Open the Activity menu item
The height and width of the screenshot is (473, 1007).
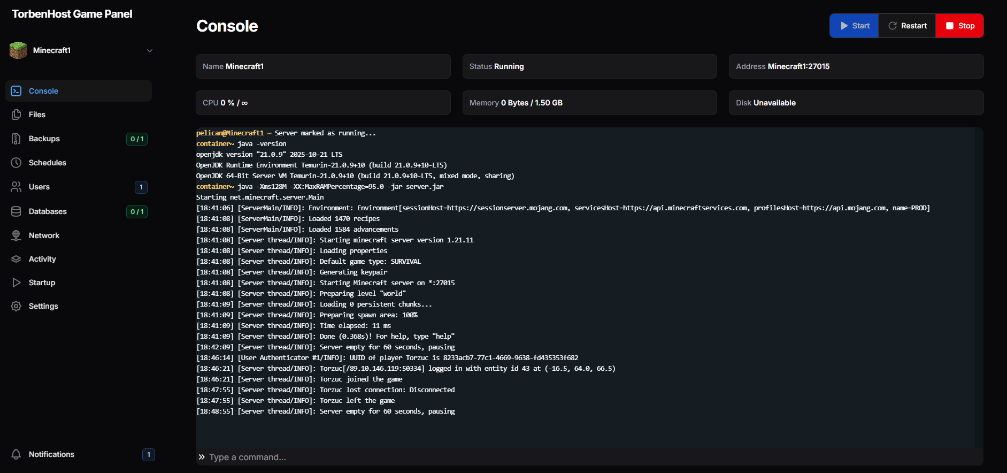point(42,259)
